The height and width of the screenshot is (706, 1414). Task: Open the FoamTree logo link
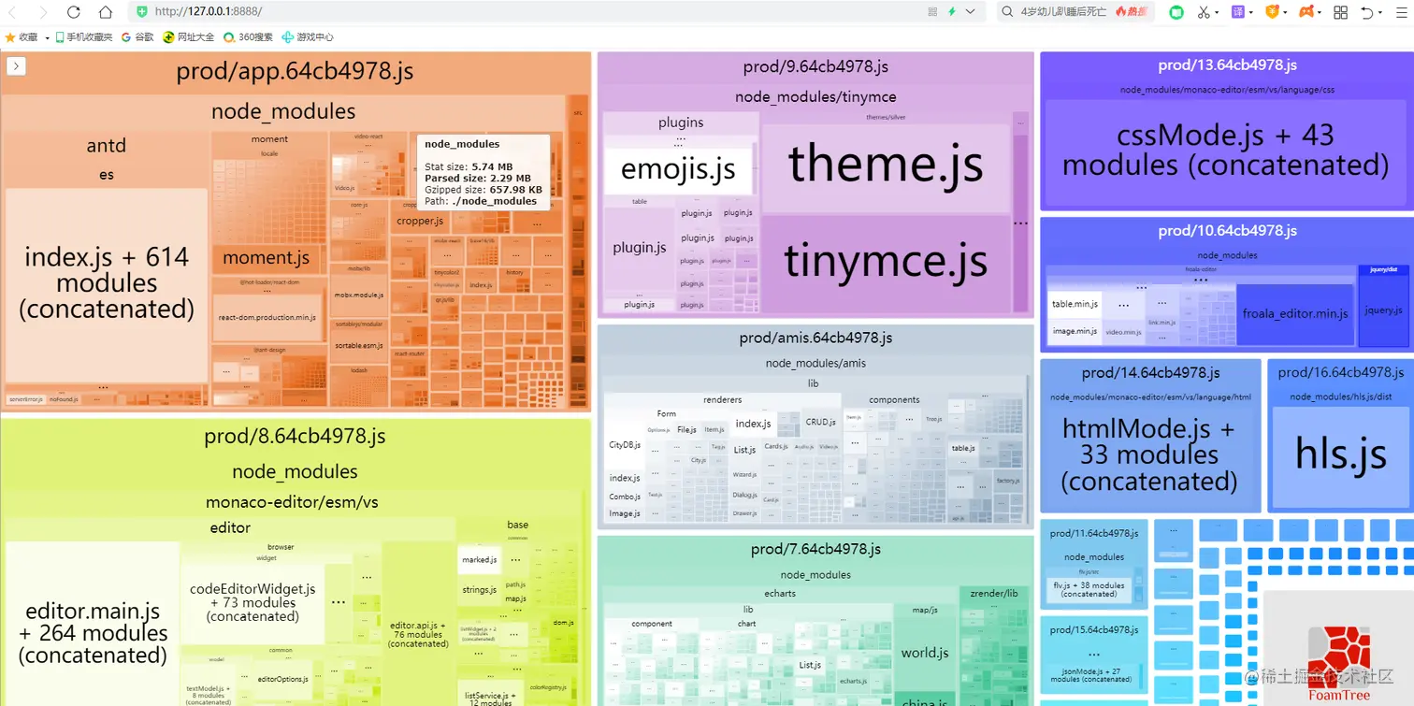point(1338,665)
